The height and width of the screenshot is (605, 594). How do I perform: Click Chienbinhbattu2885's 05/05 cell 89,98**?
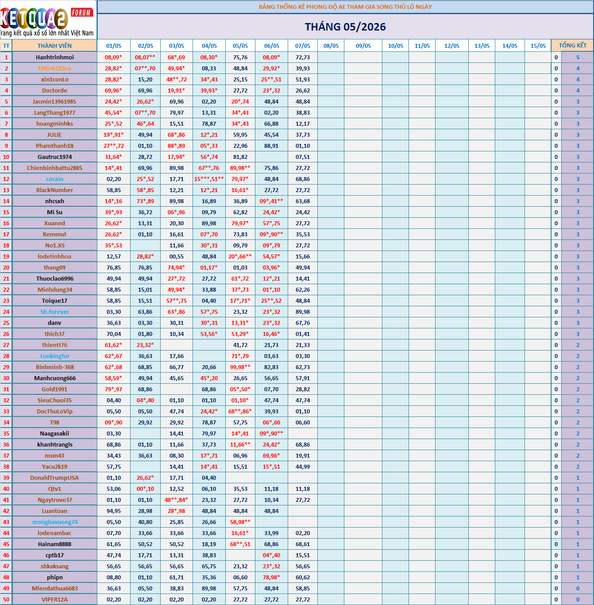[x=240, y=168]
